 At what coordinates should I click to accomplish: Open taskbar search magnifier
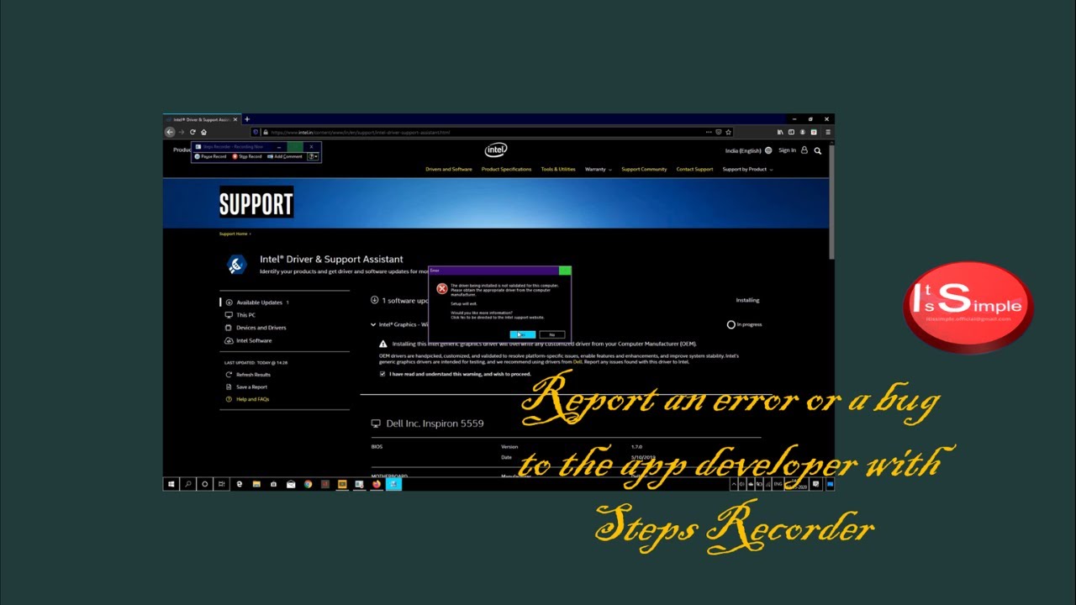[188, 484]
